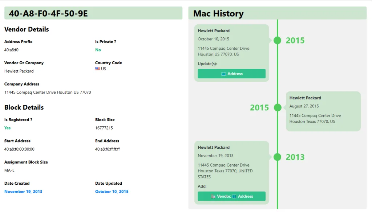Click the green timeline dot next to 2013

277,157
